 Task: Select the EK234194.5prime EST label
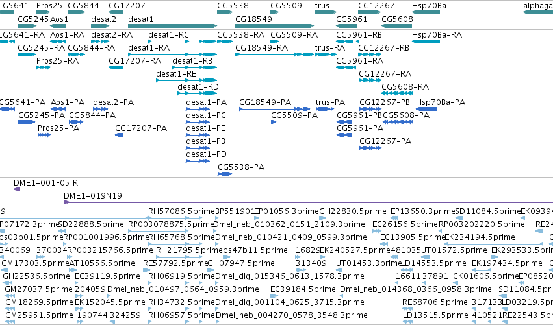tap(480, 237)
